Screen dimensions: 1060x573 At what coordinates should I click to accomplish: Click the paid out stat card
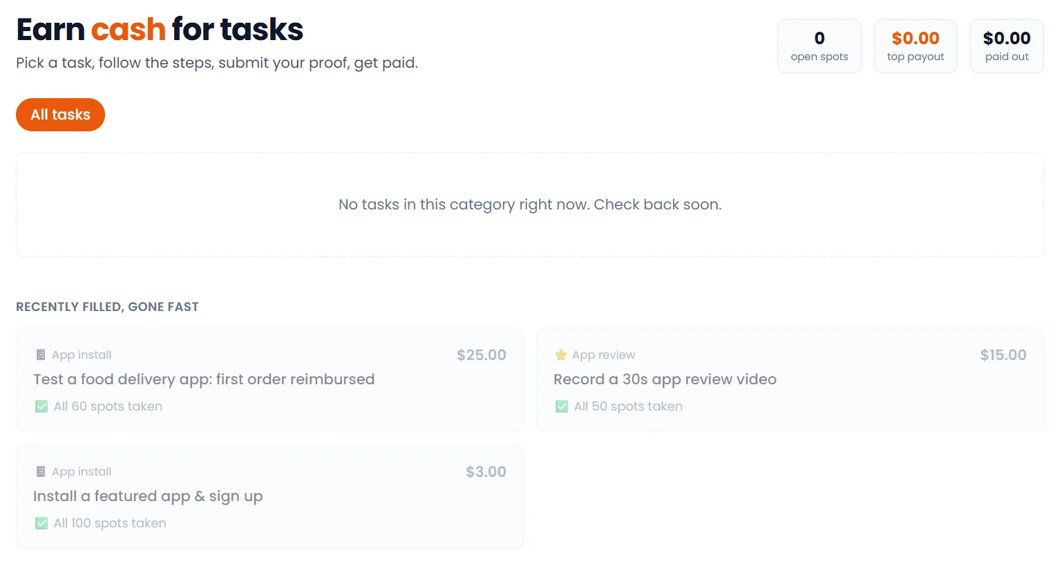click(x=1007, y=46)
